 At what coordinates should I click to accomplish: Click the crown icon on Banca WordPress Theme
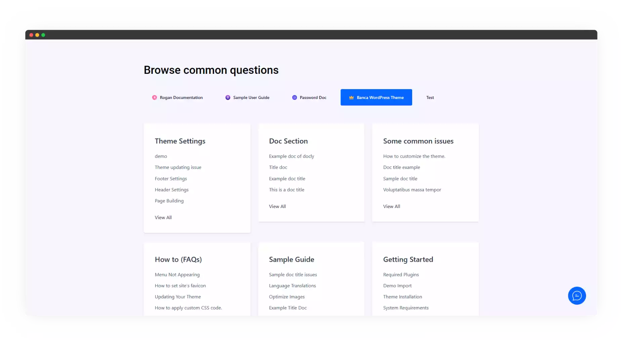(351, 97)
